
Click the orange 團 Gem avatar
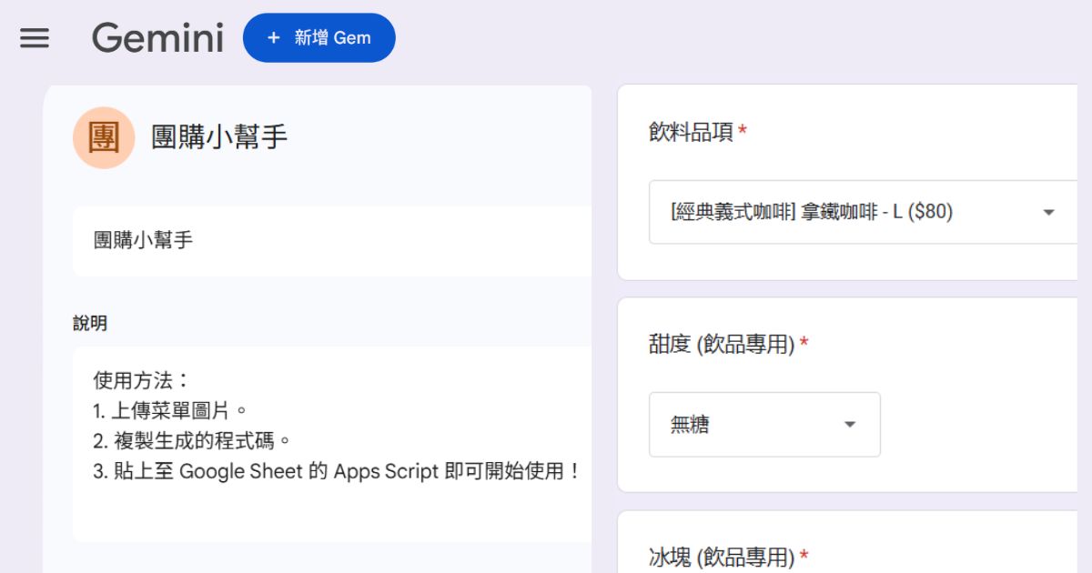click(103, 137)
